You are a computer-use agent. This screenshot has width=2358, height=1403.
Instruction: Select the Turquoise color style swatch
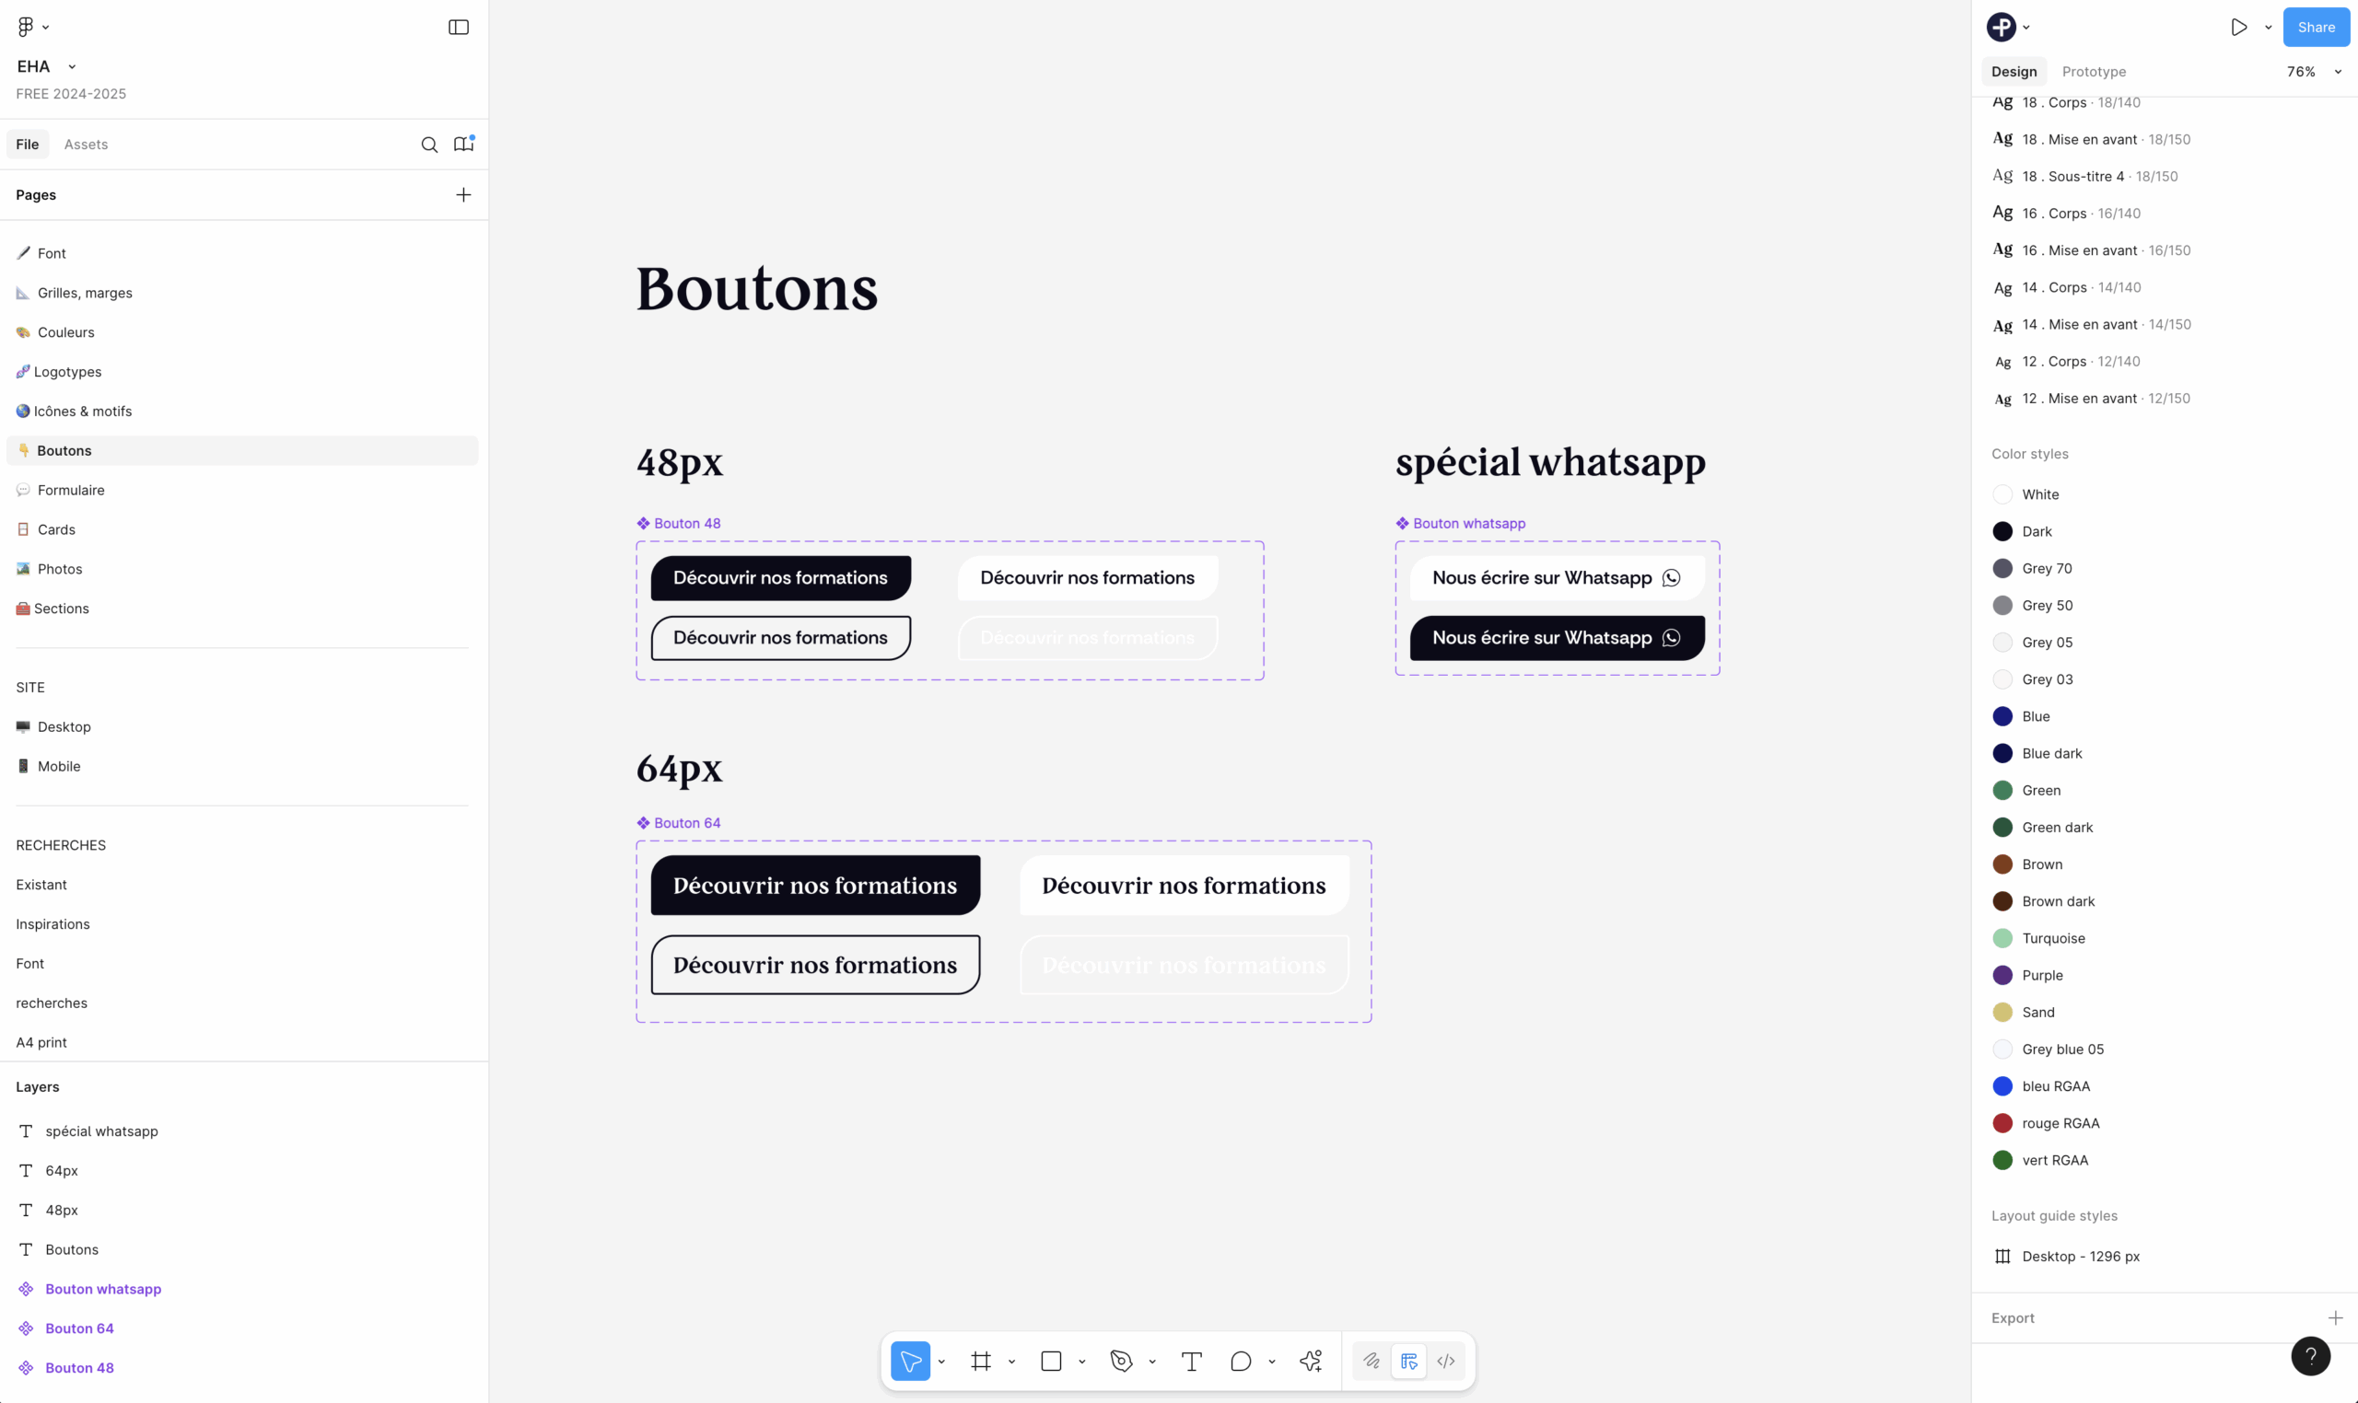[x=2002, y=938]
